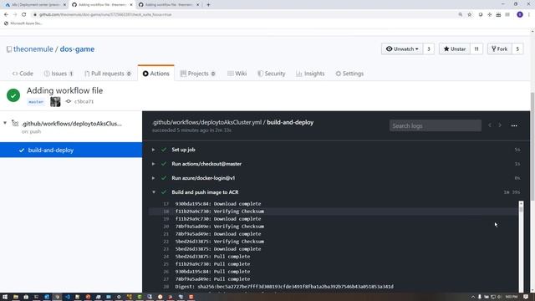The height and width of the screenshot is (301, 535).
Task: Reload the page
Action: click(x=24, y=15)
